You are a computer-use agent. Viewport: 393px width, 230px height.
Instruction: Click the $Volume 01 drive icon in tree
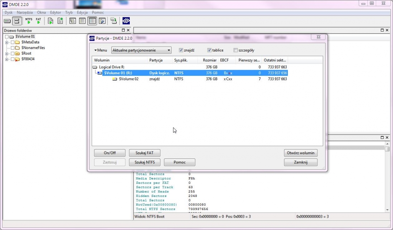[x=12, y=37]
